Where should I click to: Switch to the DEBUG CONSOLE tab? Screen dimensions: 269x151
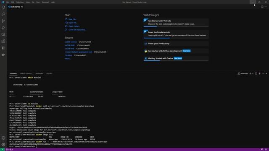[26, 74]
